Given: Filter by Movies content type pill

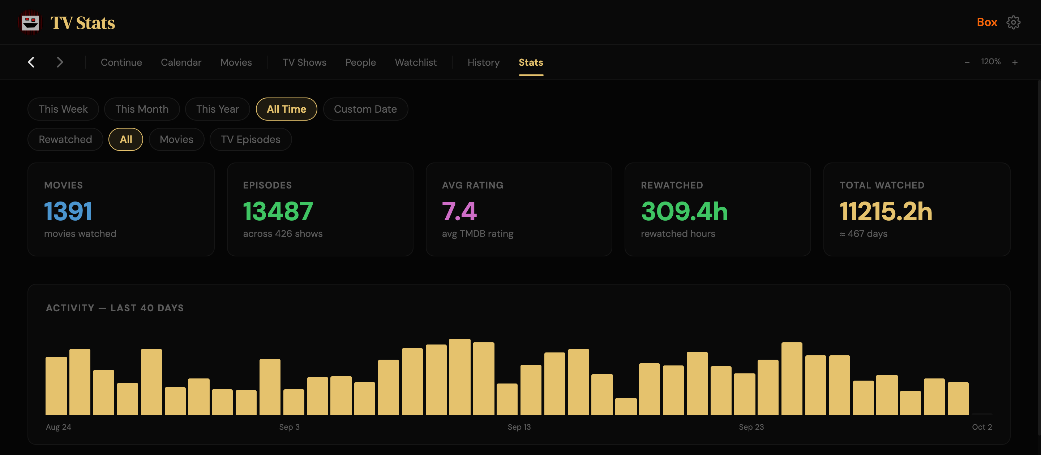Looking at the screenshot, I should (x=177, y=139).
